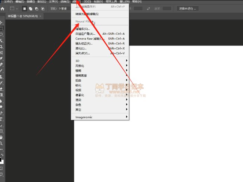
Task: Expand the 渲染 submenu
Action: click(100, 100)
